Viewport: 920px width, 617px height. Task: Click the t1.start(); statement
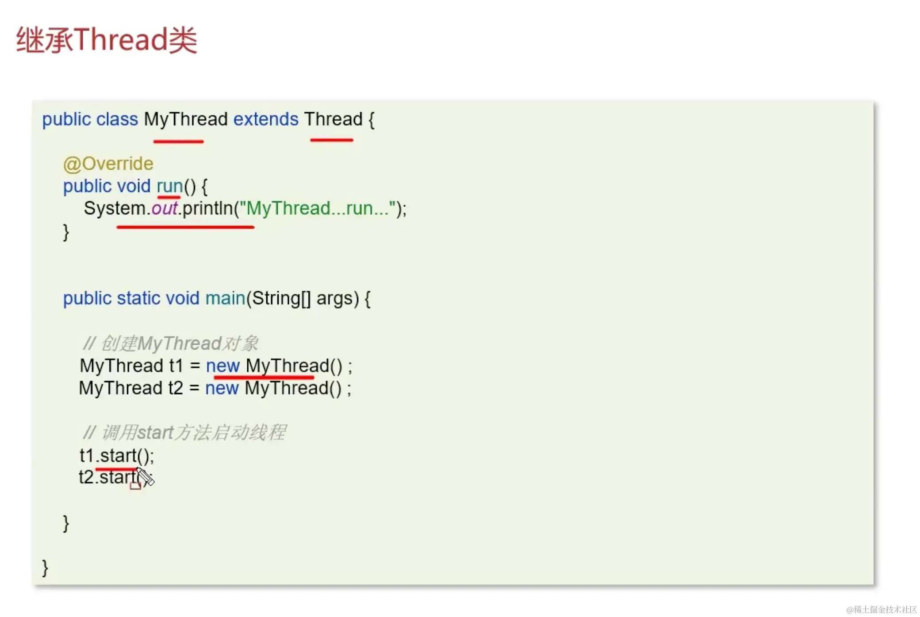pos(117,455)
